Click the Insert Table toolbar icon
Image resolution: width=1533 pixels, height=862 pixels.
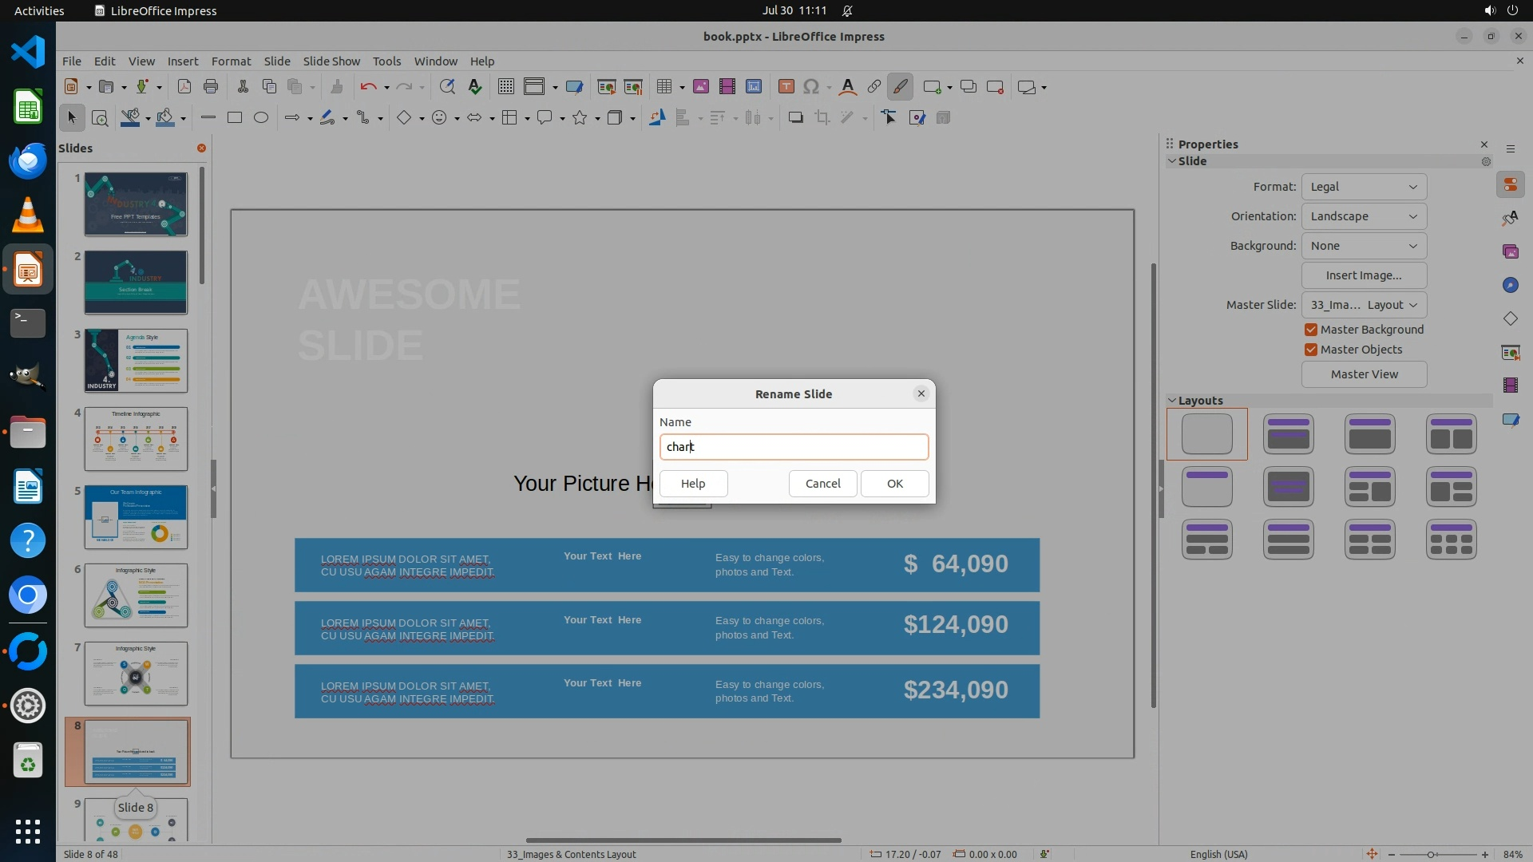[663, 87]
